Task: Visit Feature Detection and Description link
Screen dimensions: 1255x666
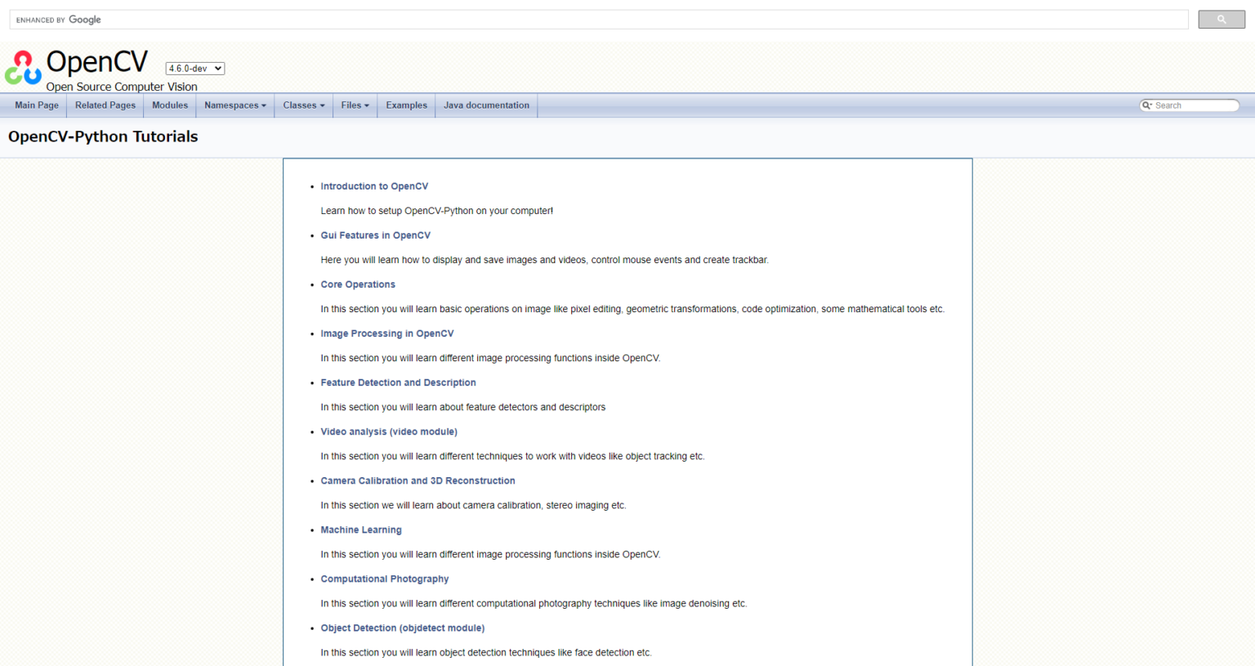Action: pos(398,382)
